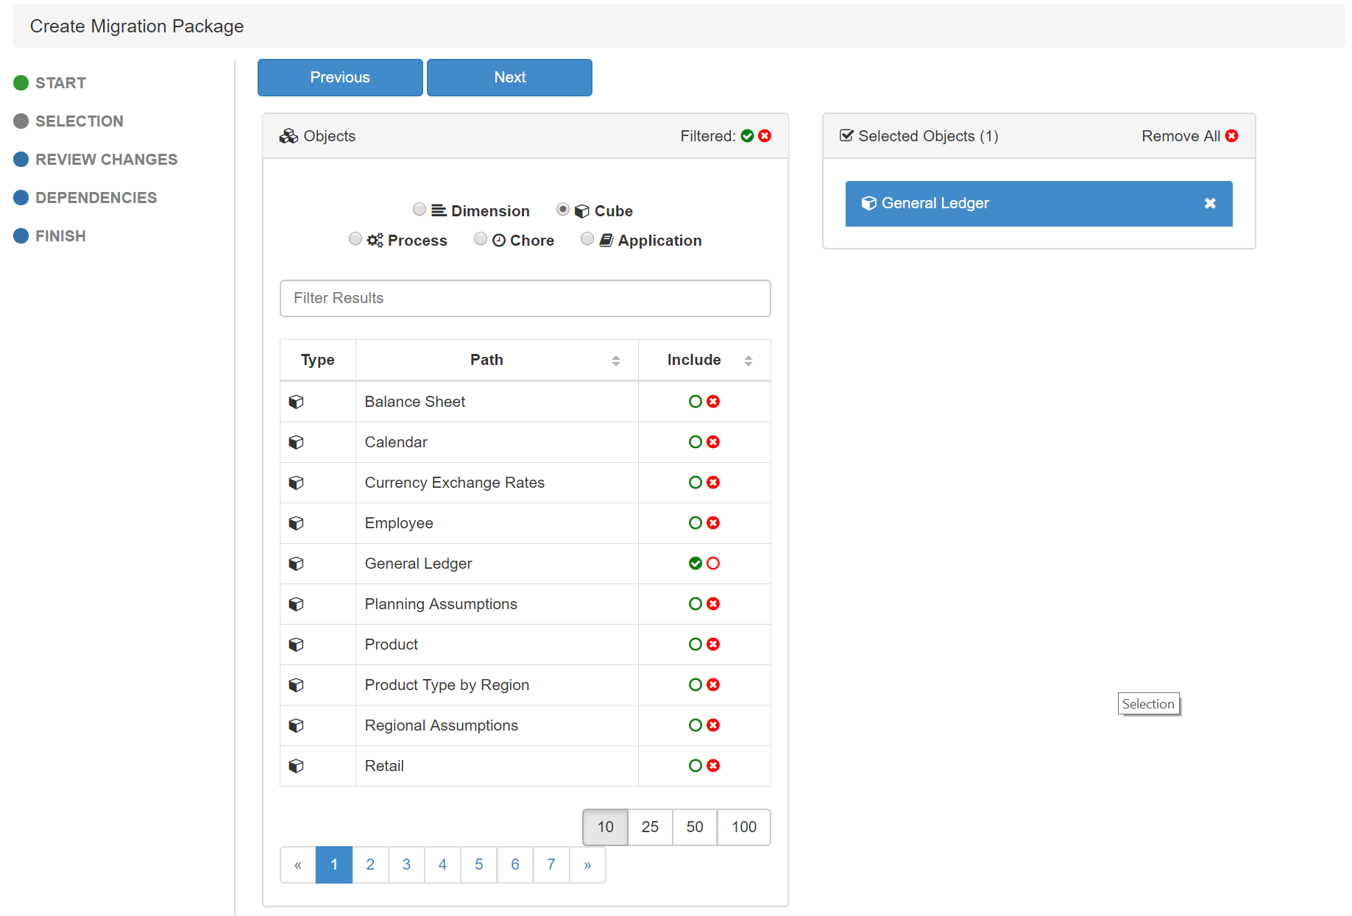The width and height of the screenshot is (1352, 916).
Task: Include the Balance Sheet cube with green circle
Action: pos(695,402)
